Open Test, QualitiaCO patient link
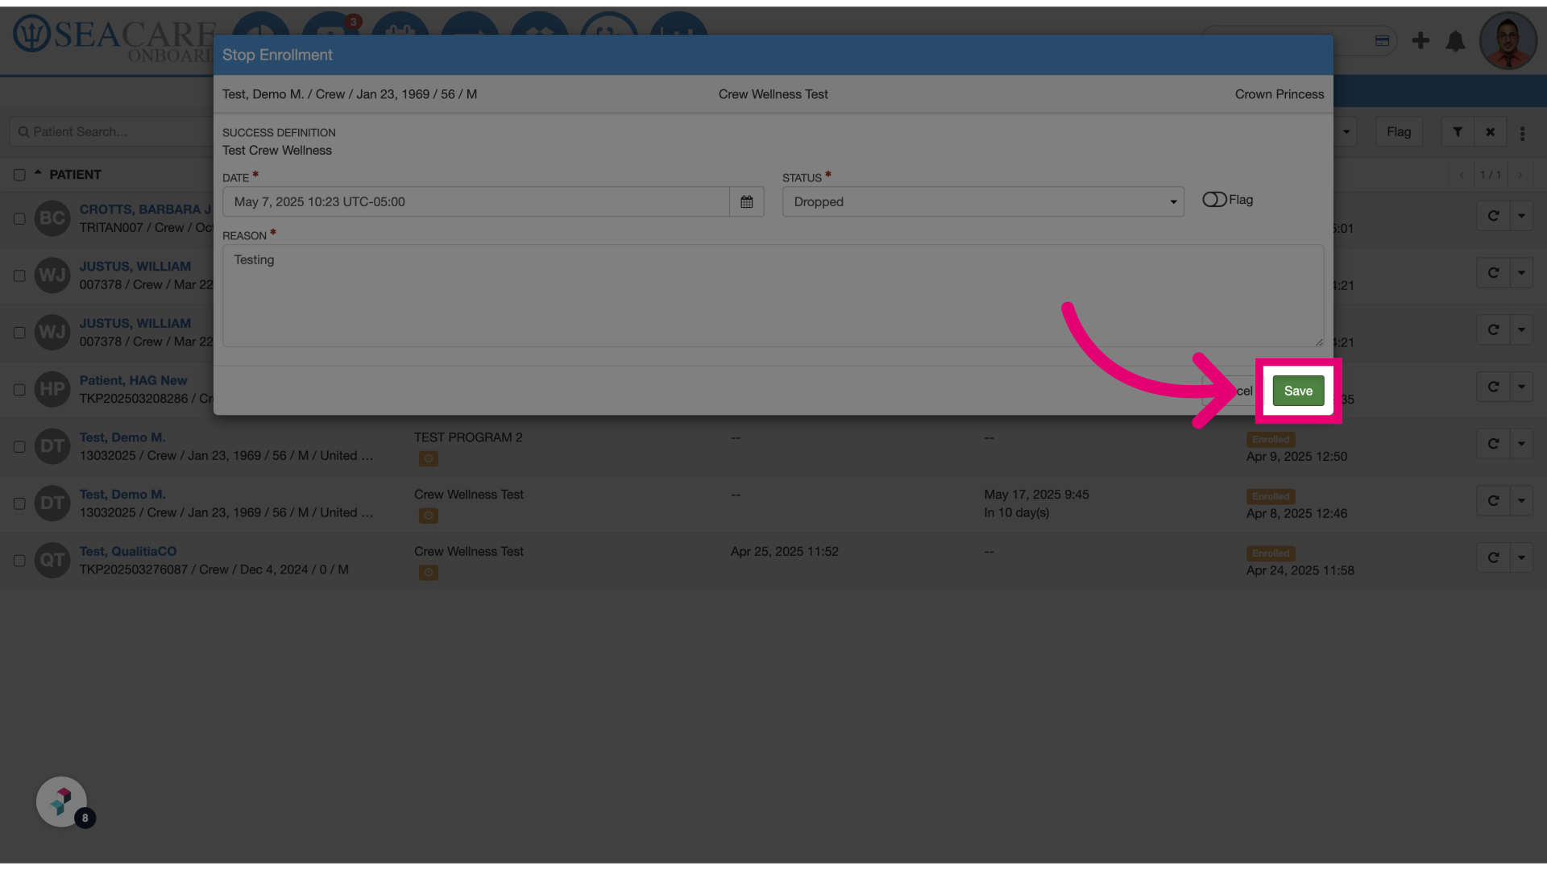 [127, 552]
